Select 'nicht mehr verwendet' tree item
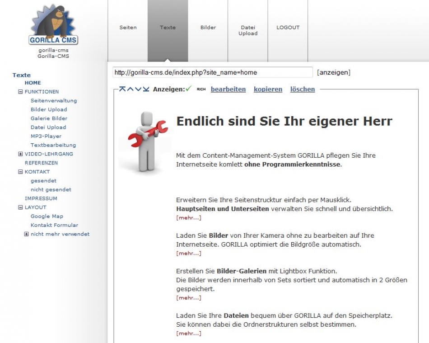Image resolution: width=429 pixels, height=343 pixels. pyautogui.click(x=60, y=234)
